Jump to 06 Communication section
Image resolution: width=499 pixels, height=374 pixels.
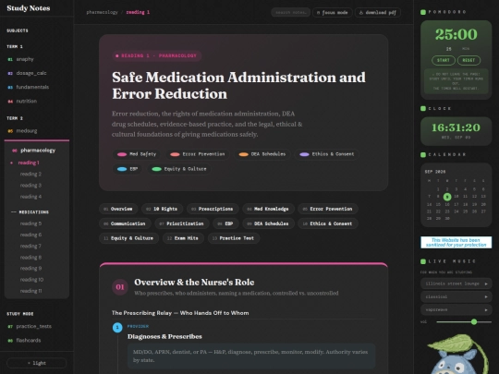[x=125, y=223]
